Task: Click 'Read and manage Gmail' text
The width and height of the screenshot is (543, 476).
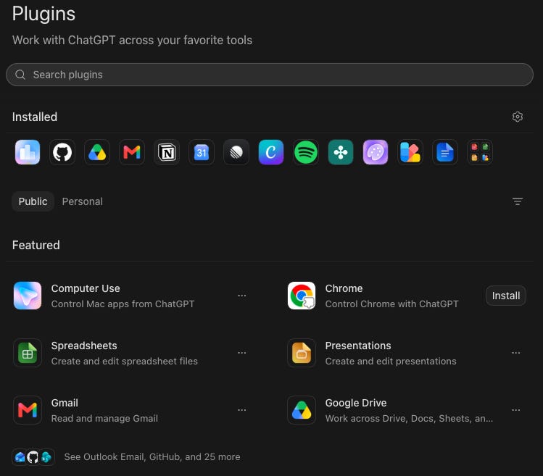Action: tap(104, 418)
